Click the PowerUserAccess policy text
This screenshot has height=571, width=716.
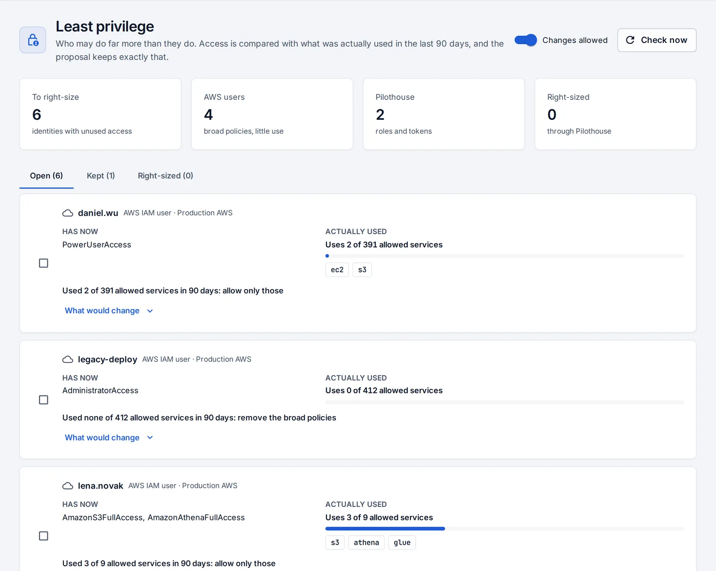(x=97, y=245)
